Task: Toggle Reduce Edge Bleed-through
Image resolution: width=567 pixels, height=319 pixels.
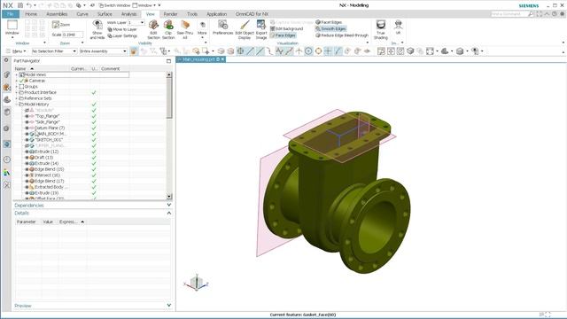Action: point(342,35)
